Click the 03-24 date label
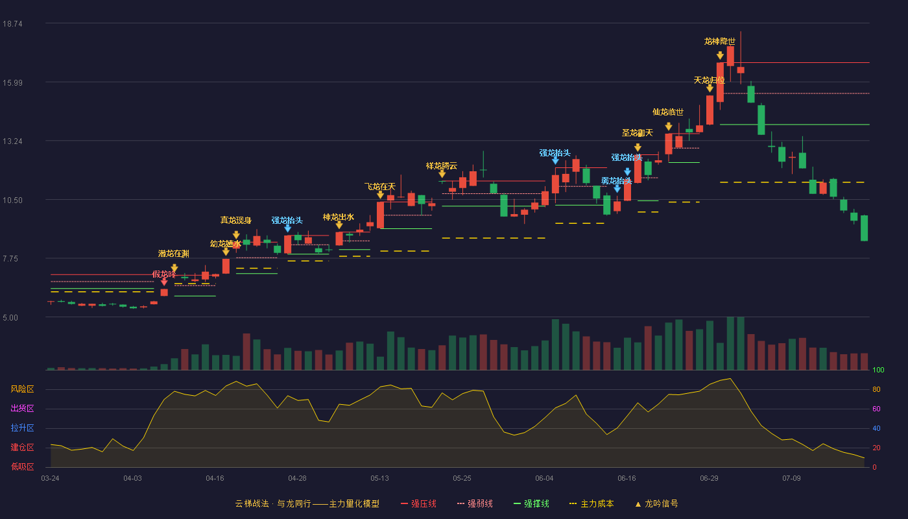Viewport: 908px width, 519px height. click(50, 478)
